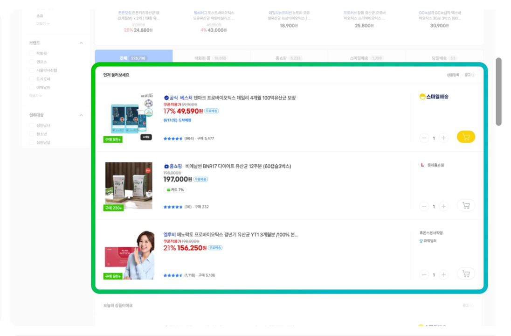Check the 락토핏 brand filter
This screenshot has width=511, height=336.
32,53
